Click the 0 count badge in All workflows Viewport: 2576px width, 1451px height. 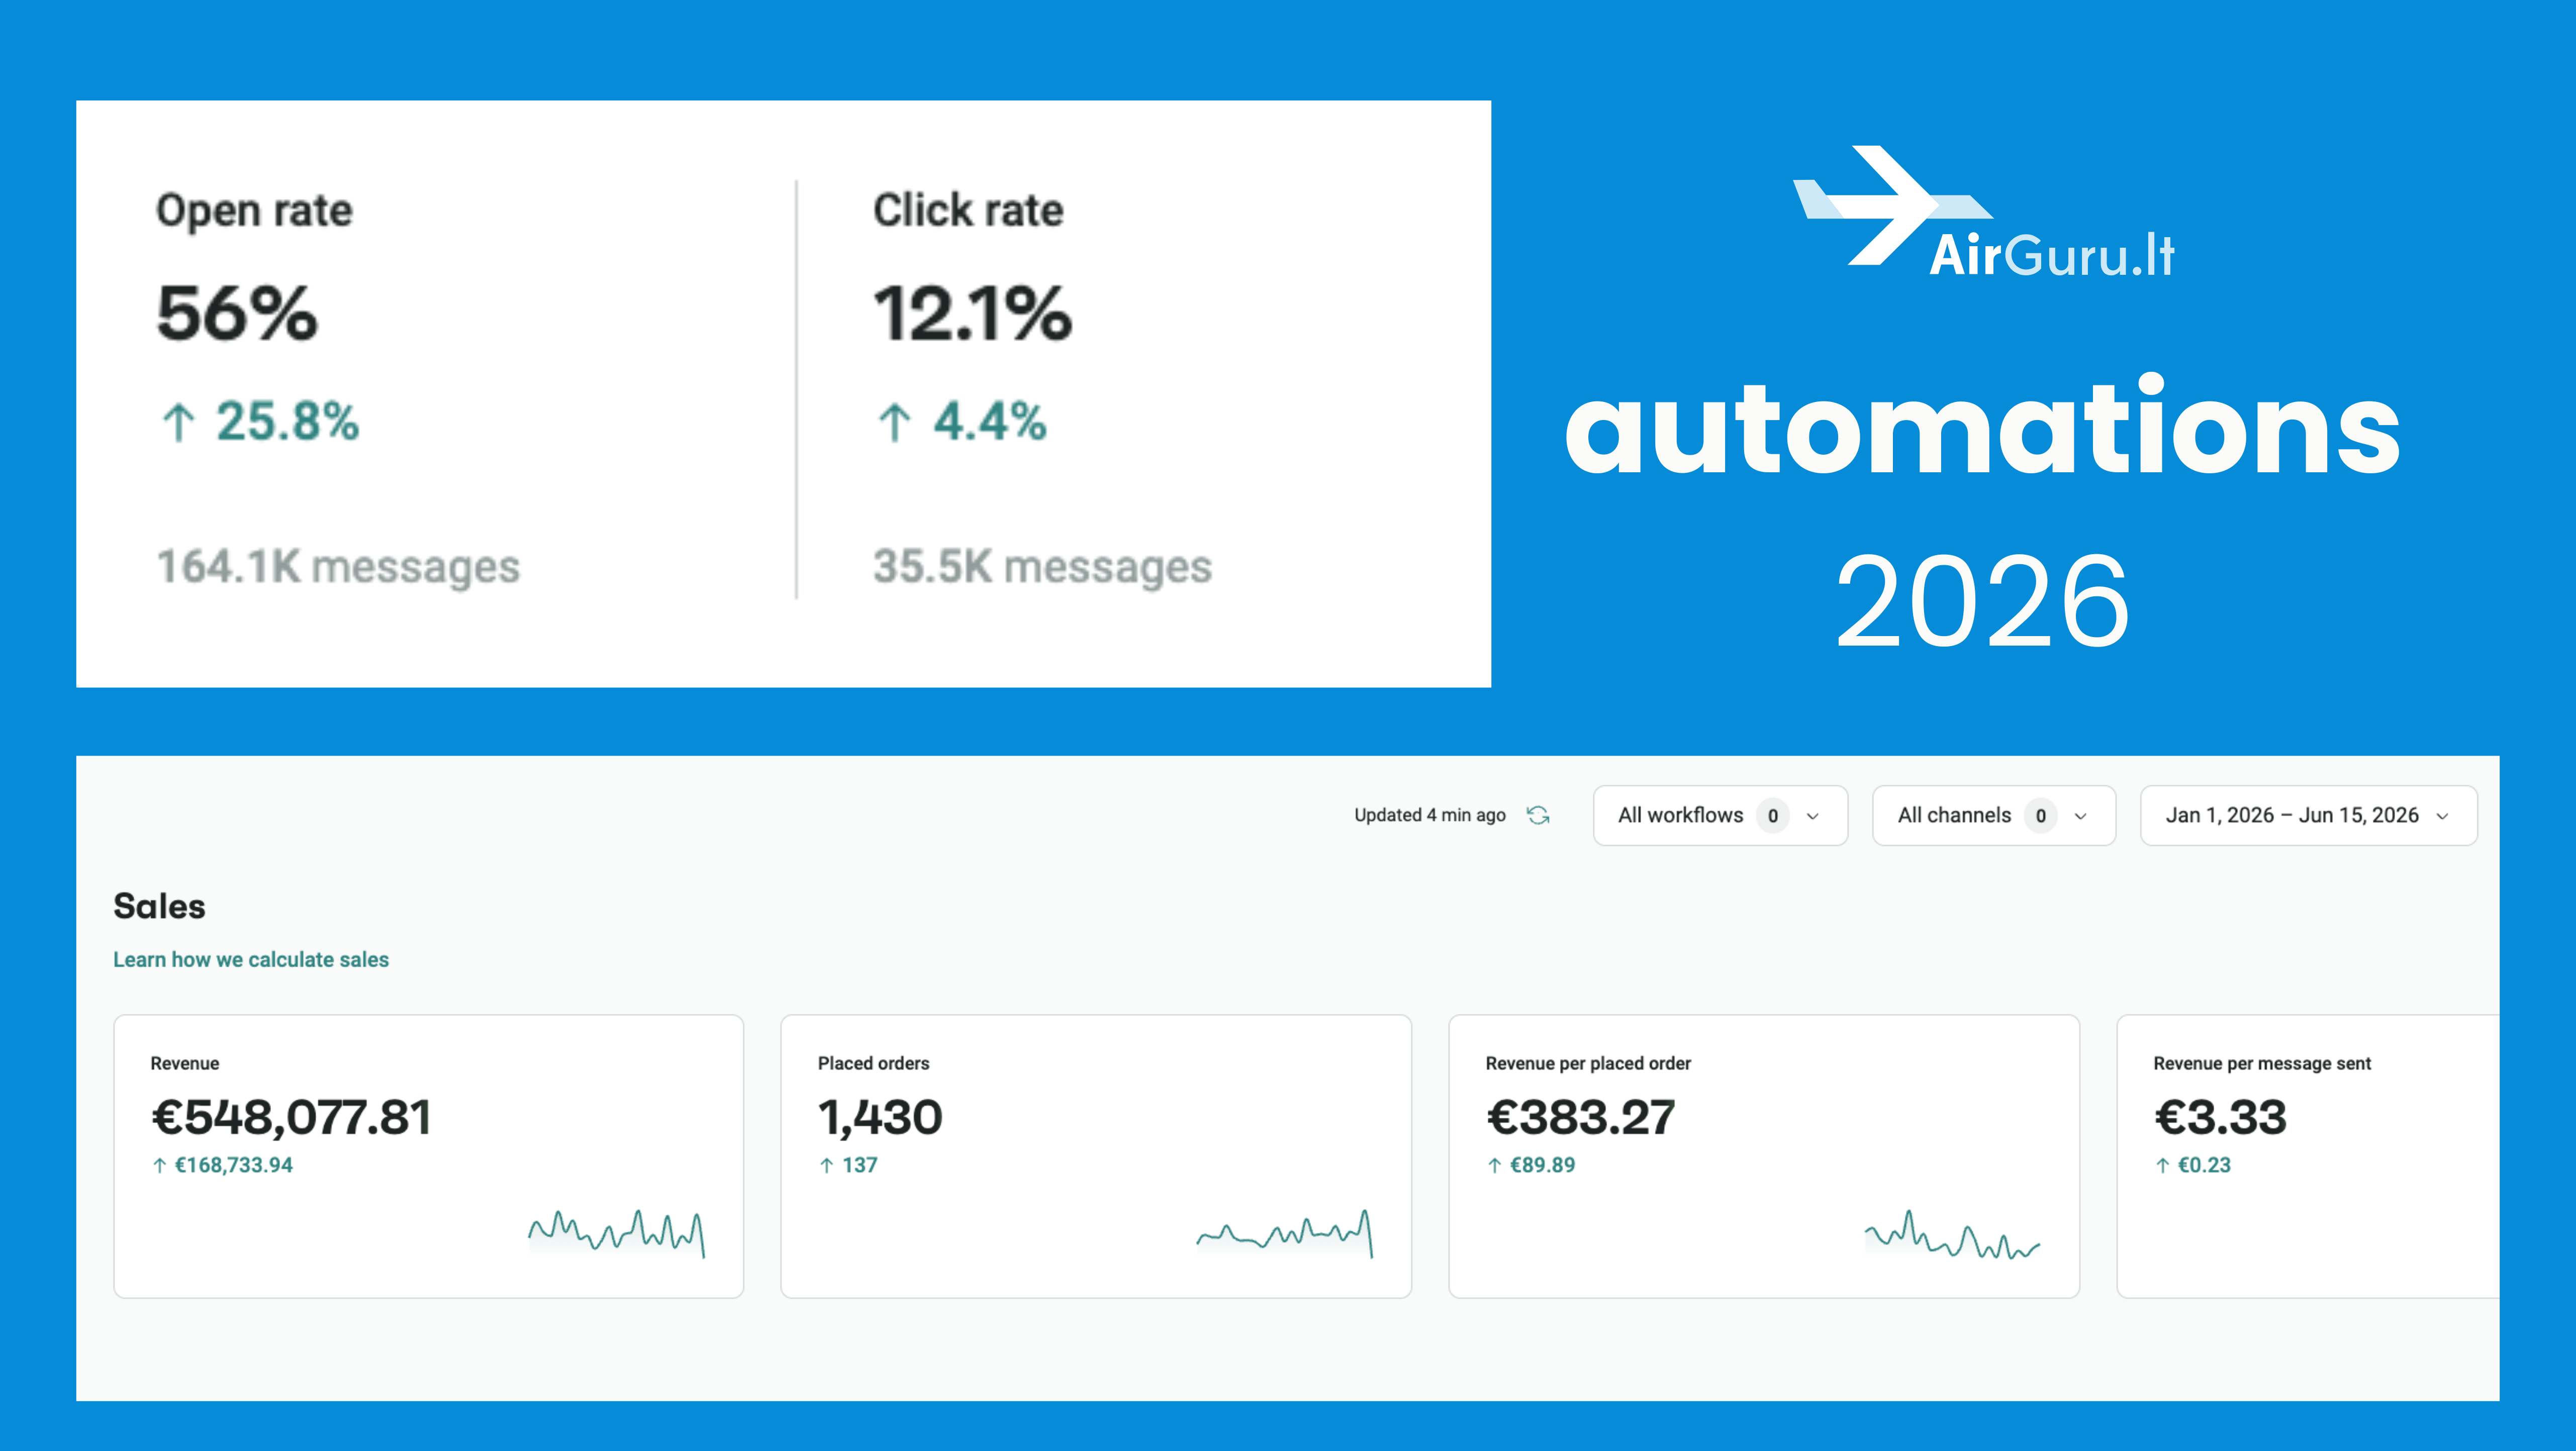click(x=1773, y=815)
